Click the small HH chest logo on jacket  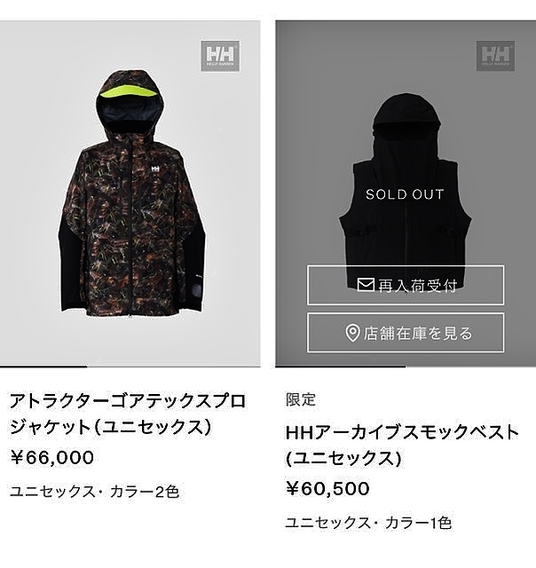point(155,170)
